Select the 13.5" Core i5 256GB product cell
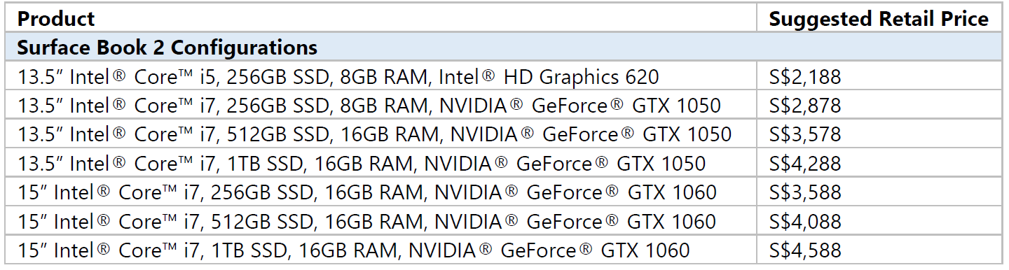 pos(380,76)
